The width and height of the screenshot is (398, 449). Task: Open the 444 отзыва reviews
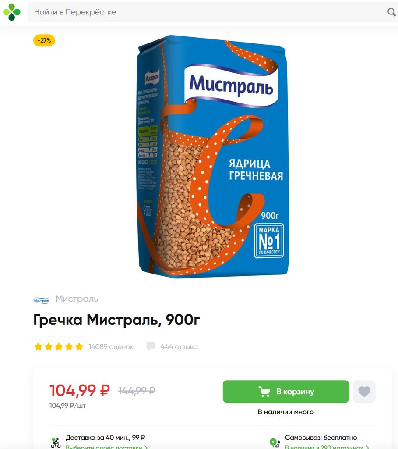(179, 347)
